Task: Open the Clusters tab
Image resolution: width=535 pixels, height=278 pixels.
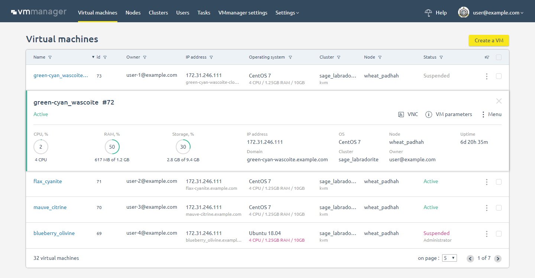Action: pyautogui.click(x=158, y=13)
